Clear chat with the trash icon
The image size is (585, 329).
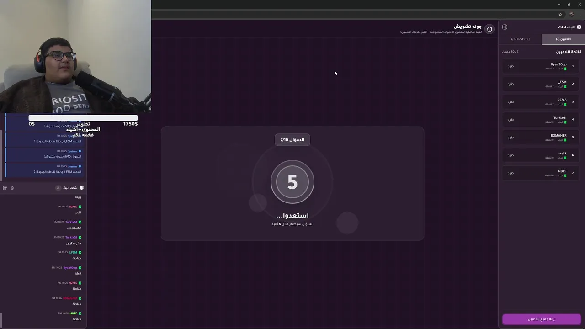12,188
